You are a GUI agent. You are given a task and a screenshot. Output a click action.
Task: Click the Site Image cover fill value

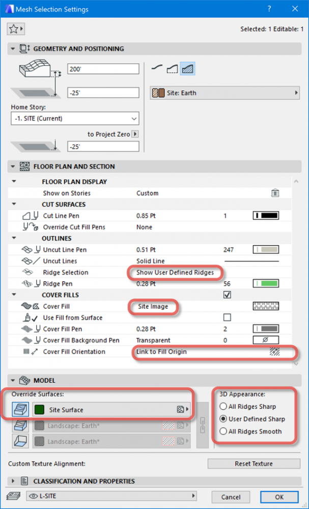coord(153,306)
